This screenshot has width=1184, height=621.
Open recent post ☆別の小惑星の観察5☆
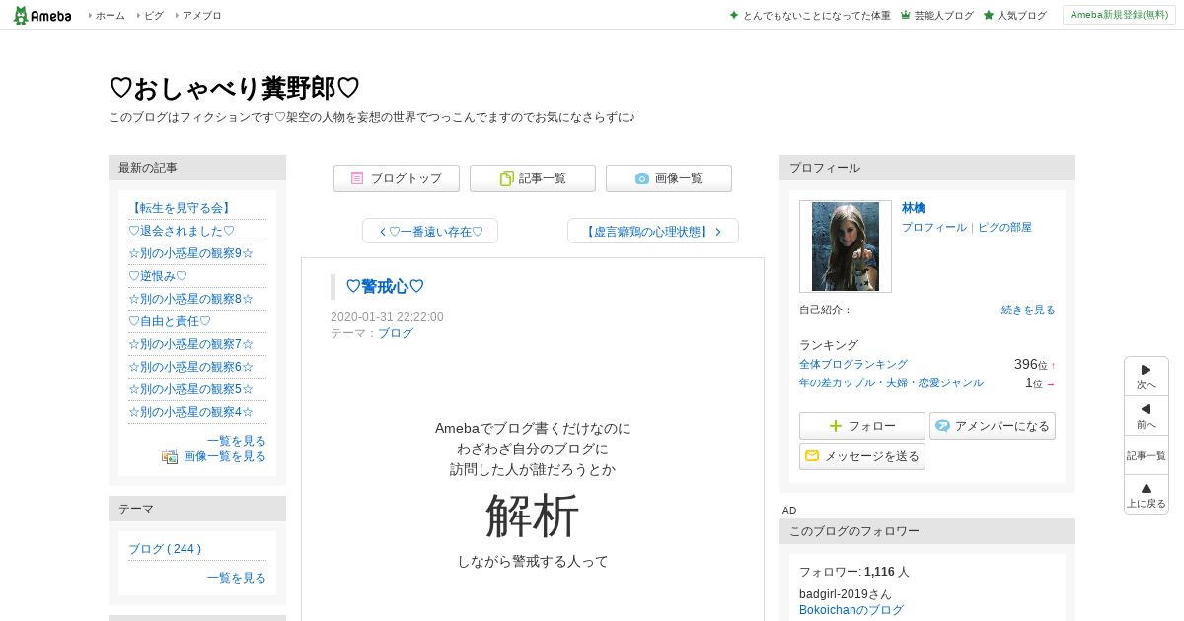(190, 389)
